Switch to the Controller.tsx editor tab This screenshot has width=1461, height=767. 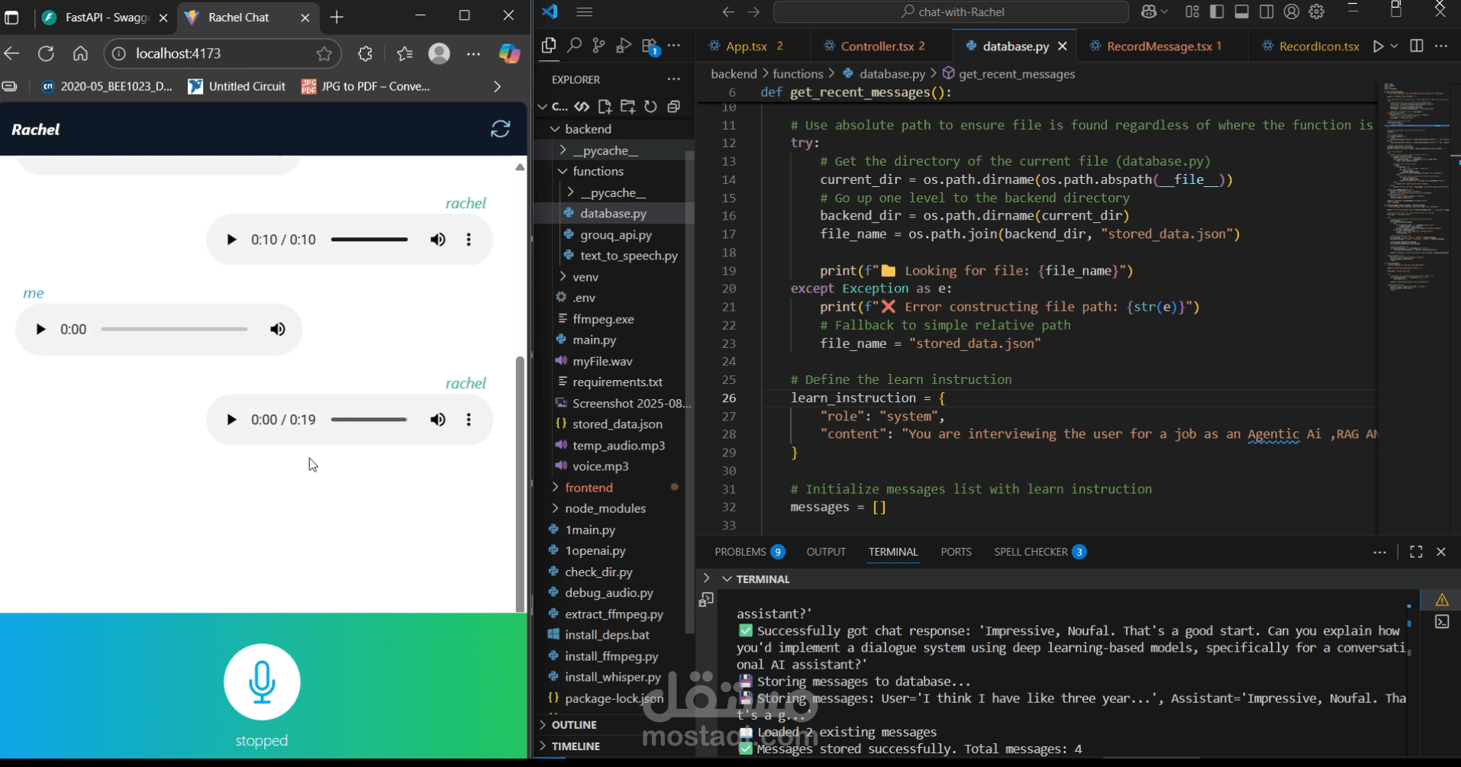[881, 46]
